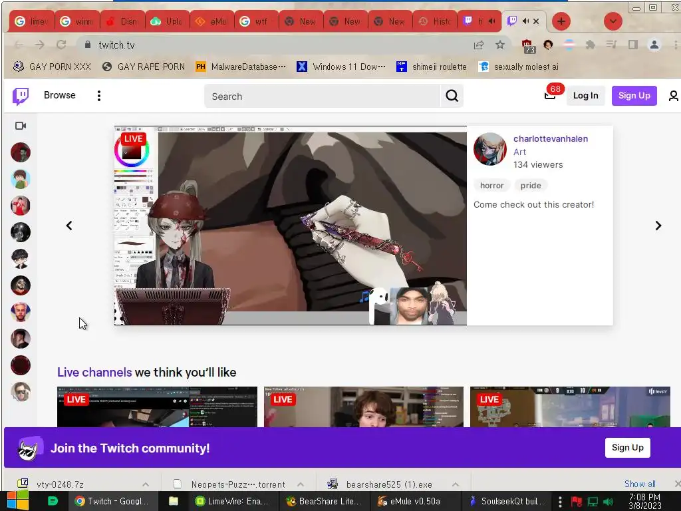
Task: Mute the active Twitch tab sound icon
Action: (525, 21)
